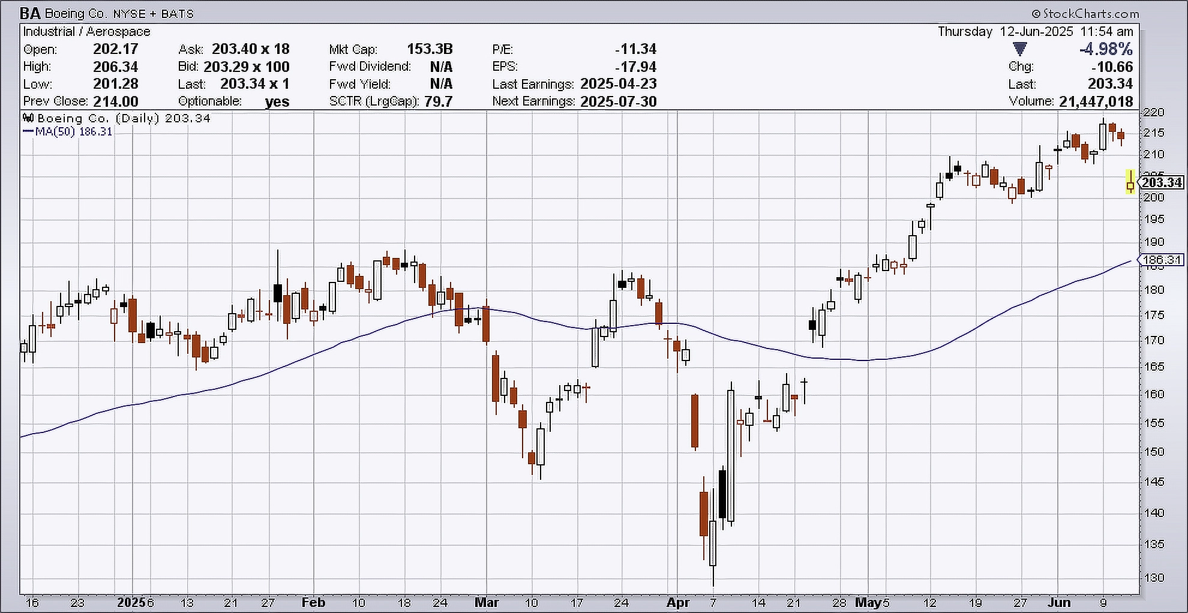1188x613 pixels.
Task: Select the Prev Close value 214.00
Action: pyautogui.click(x=115, y=101)
